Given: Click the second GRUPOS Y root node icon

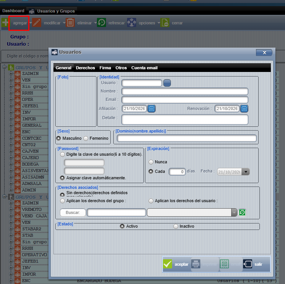Looking at the screenshot, I should [x=11, y=197].
